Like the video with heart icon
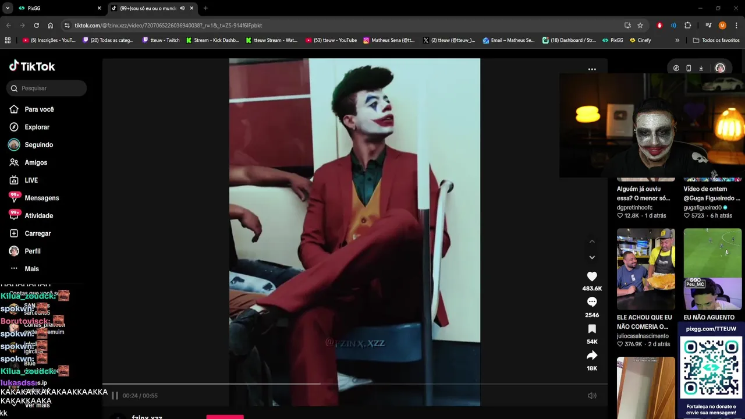The width and height of the screenshot is (745, 419). tap(592, 277)
